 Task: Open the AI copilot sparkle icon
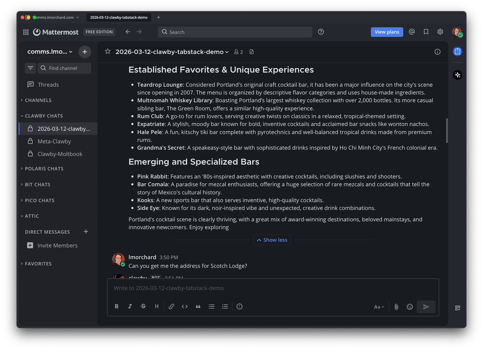457,75
